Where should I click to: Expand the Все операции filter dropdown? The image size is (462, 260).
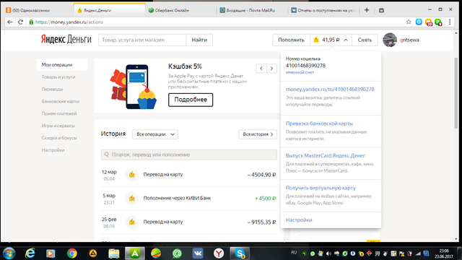pos(155,134)
